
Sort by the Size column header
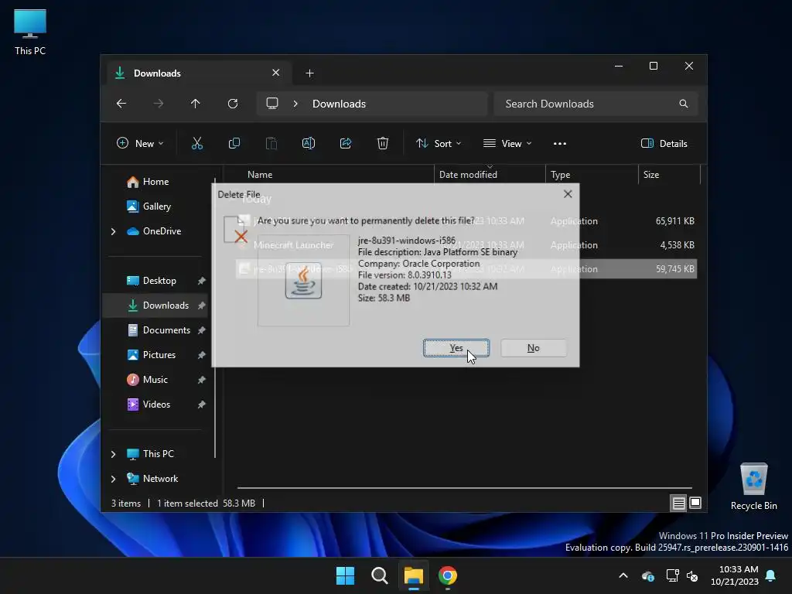point(669,175)
